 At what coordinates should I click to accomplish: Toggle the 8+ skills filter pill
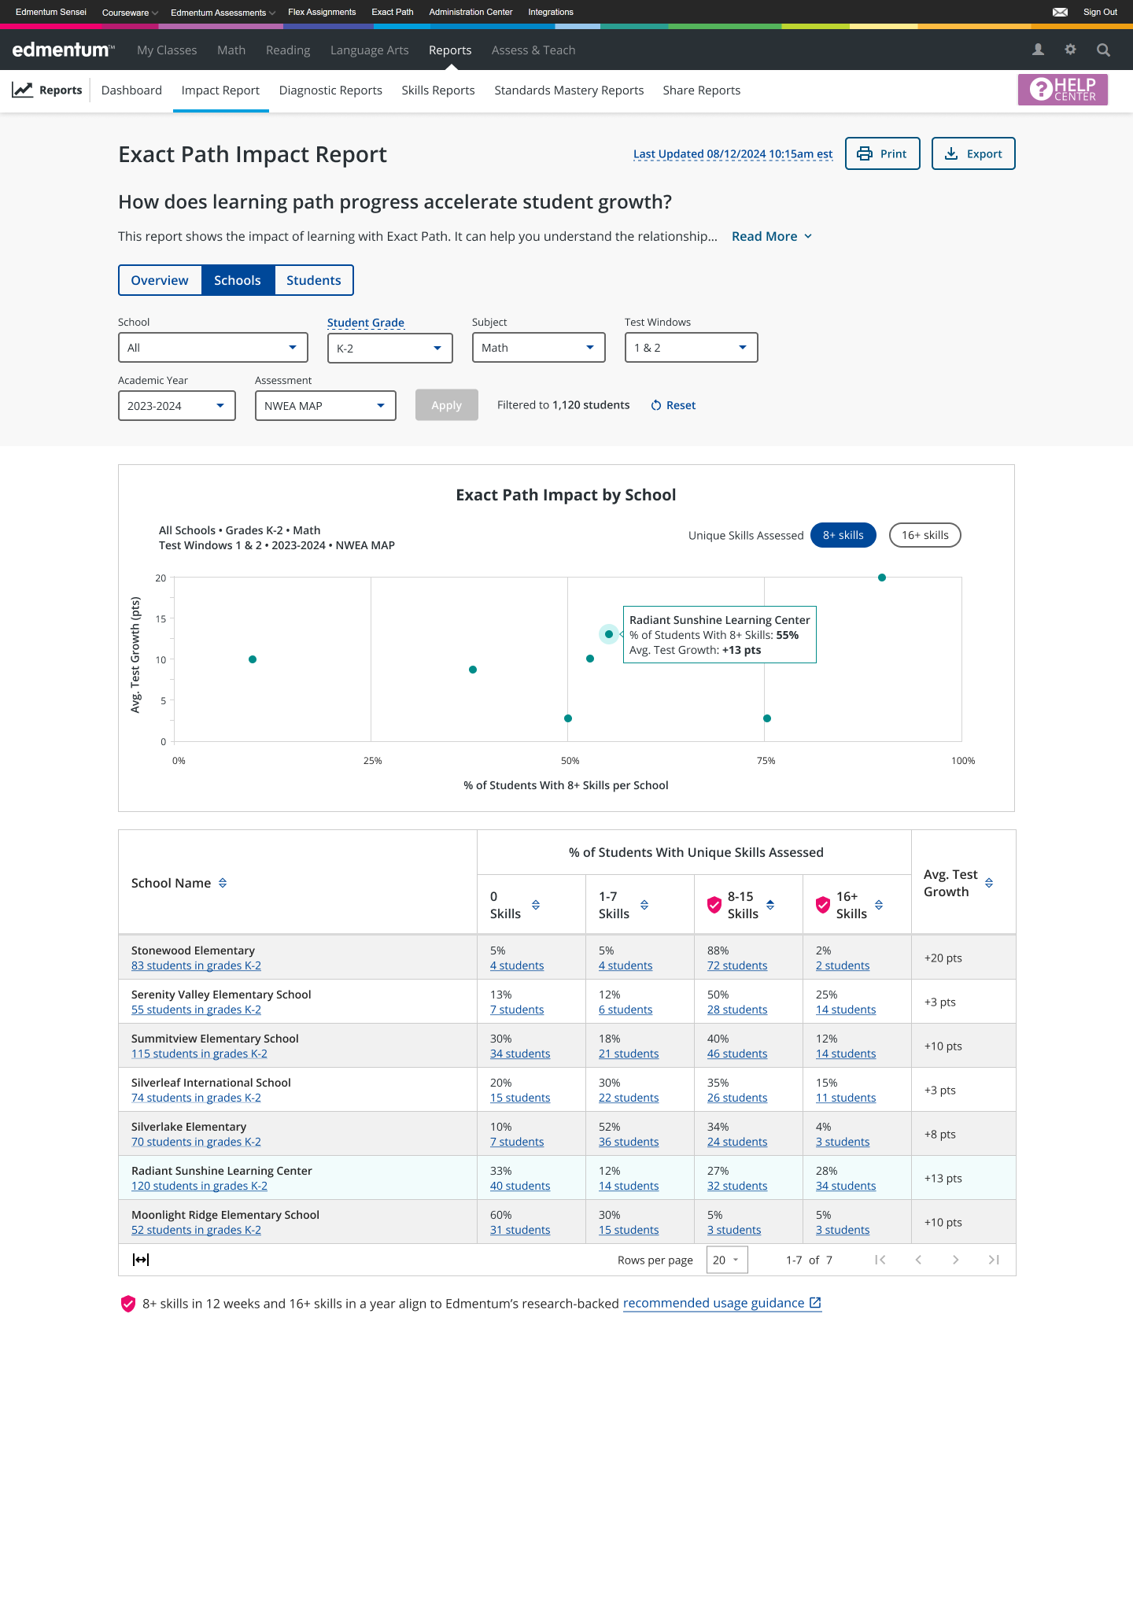(843, 535)
